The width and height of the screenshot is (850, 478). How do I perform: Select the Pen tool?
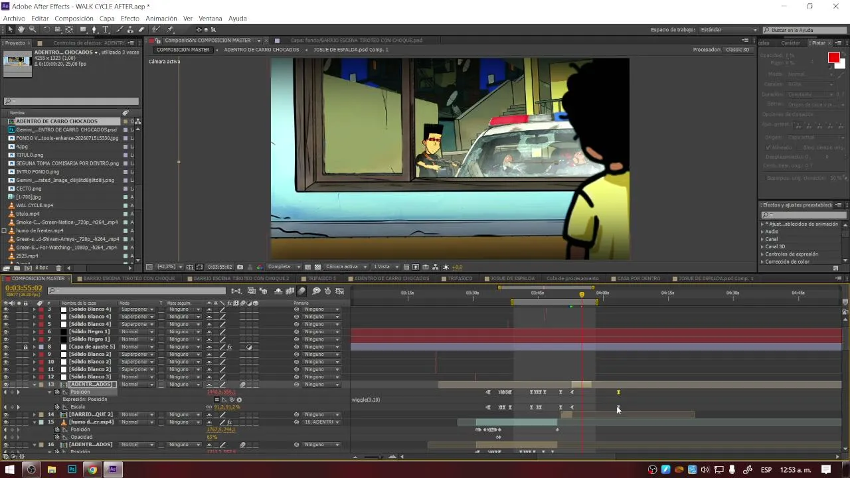[94, 29]
